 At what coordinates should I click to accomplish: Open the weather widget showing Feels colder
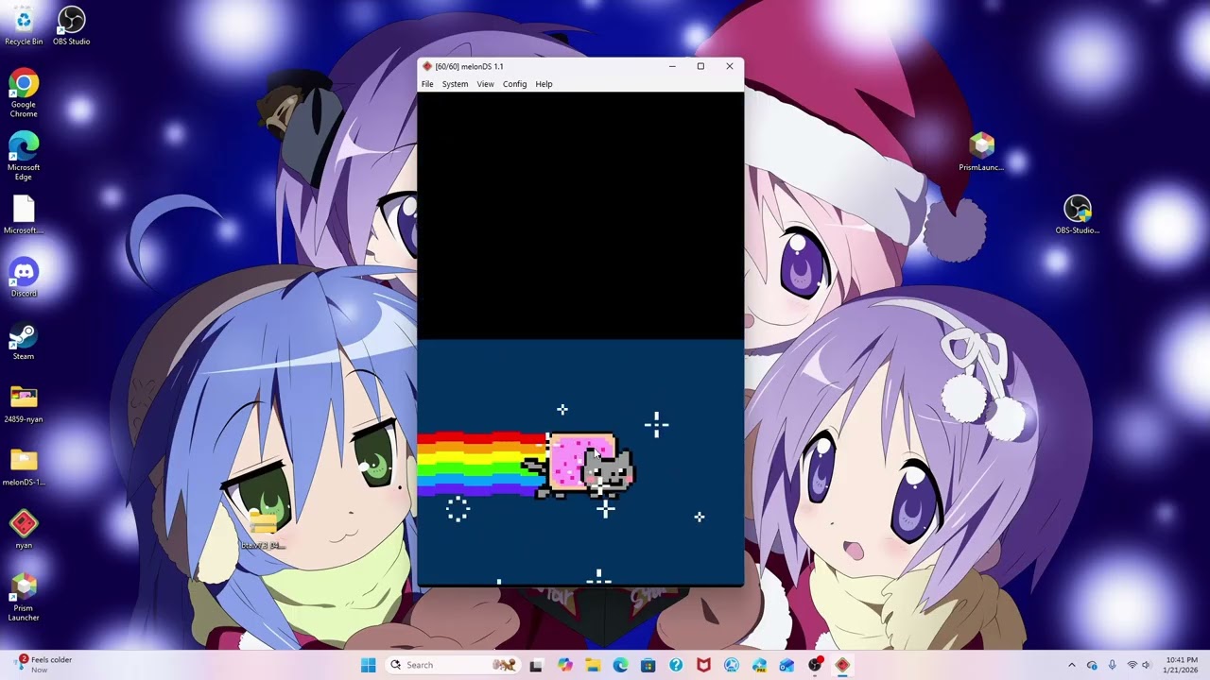coord(43,665)
